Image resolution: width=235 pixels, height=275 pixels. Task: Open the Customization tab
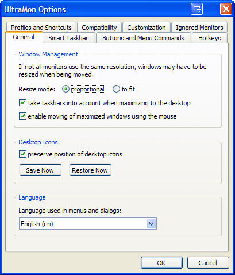click(147, 28)
